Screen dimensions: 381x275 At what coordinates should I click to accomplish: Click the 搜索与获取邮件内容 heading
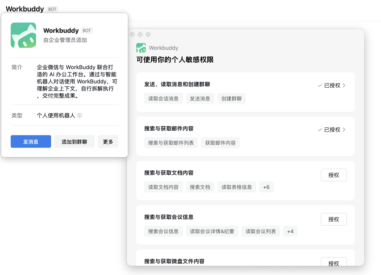click(169, 129)
